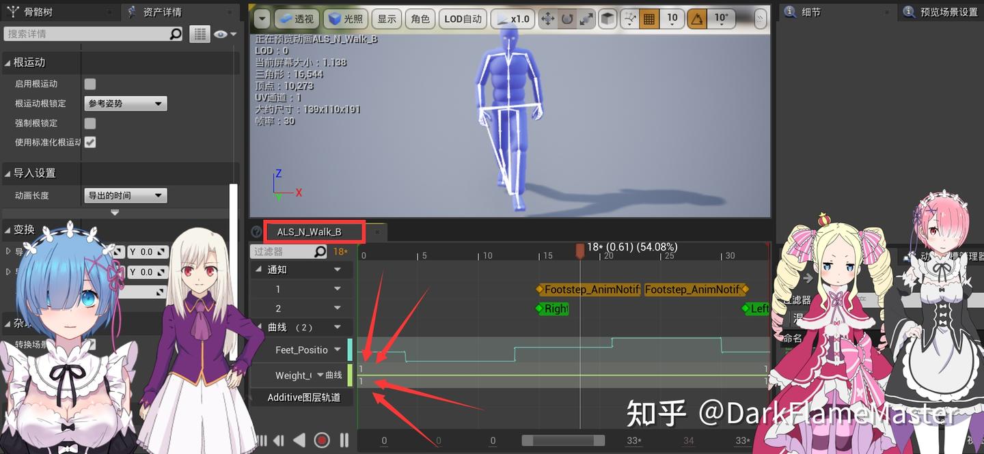Collapse the 通知 notifies track

[x=258, y=270]
